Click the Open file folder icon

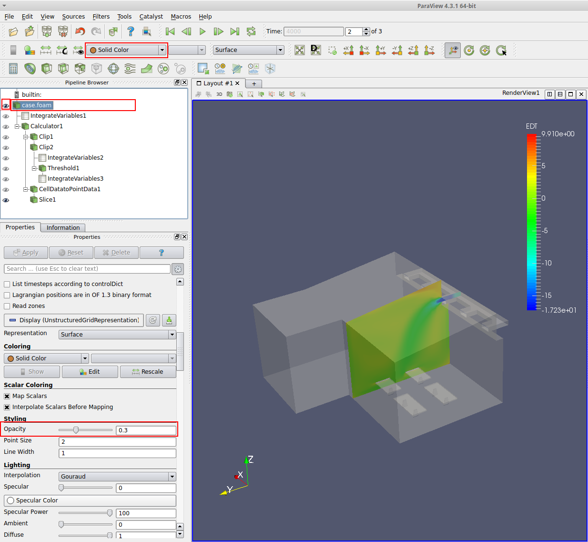[13, 31]
